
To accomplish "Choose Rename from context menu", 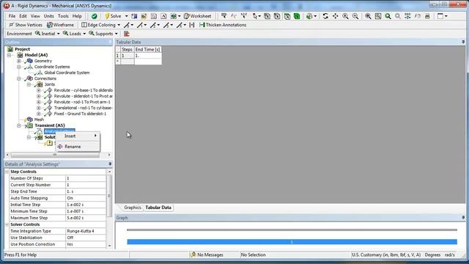I will pyautogui.click(x=78, y=147).
